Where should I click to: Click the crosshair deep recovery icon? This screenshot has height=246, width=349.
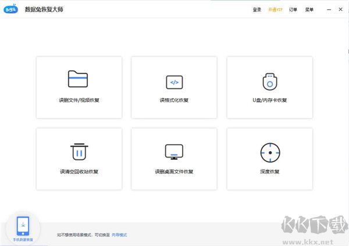(x=269, y=152)
